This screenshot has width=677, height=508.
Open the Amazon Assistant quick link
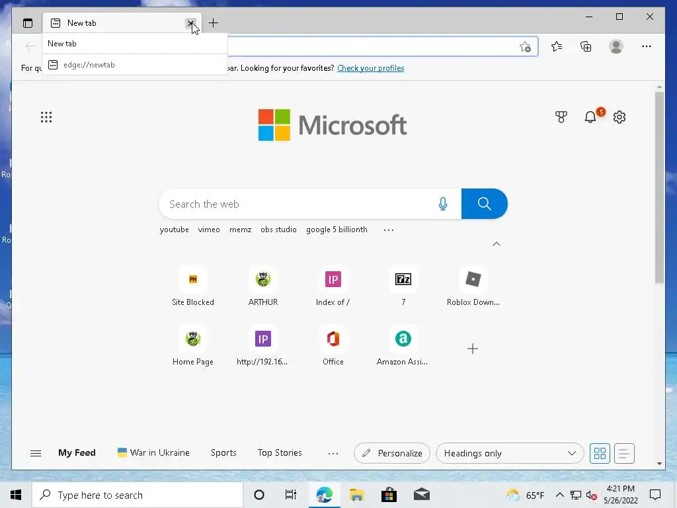(x=403, y=346)
